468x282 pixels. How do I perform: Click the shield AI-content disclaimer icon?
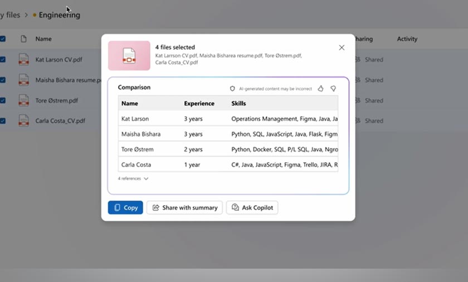(233, 89)
